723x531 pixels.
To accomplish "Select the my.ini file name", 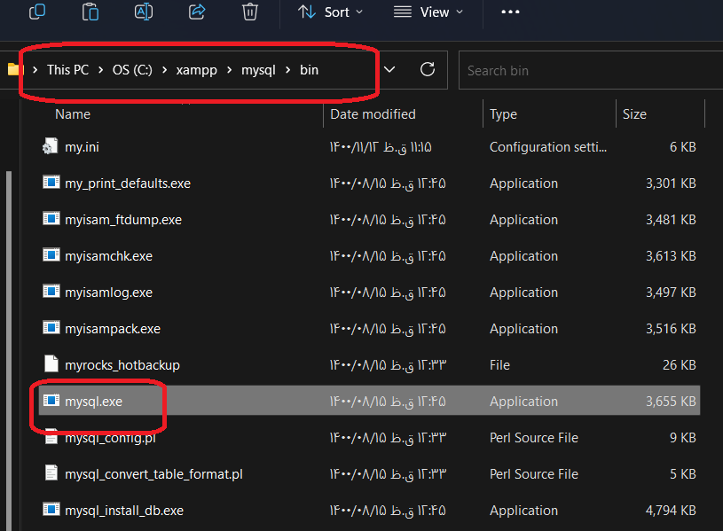I will pyautogui.click(x=82, y=147).
